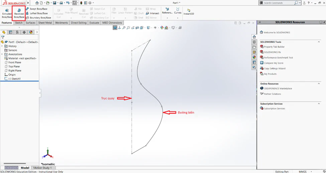Collapse the task pane with double chevron
Image resolution: width=326 pixels, height=173 pixels.
[260, 22]
